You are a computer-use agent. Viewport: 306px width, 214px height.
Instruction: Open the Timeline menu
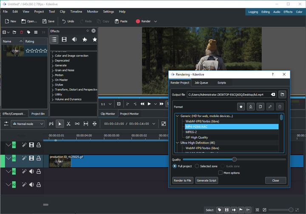click(76, 11)
